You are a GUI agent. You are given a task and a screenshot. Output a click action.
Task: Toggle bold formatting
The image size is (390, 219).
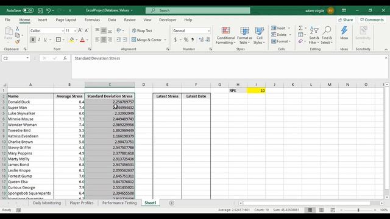(x=32, y=40)
